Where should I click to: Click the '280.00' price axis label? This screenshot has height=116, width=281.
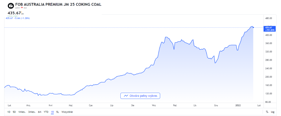(x=269, y=60)
